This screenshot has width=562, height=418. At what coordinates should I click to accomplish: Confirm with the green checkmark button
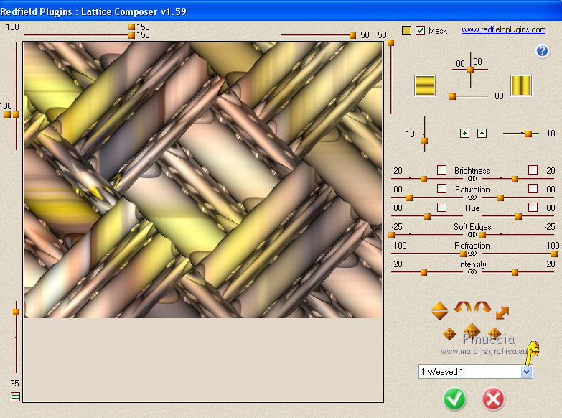(454, 399)
